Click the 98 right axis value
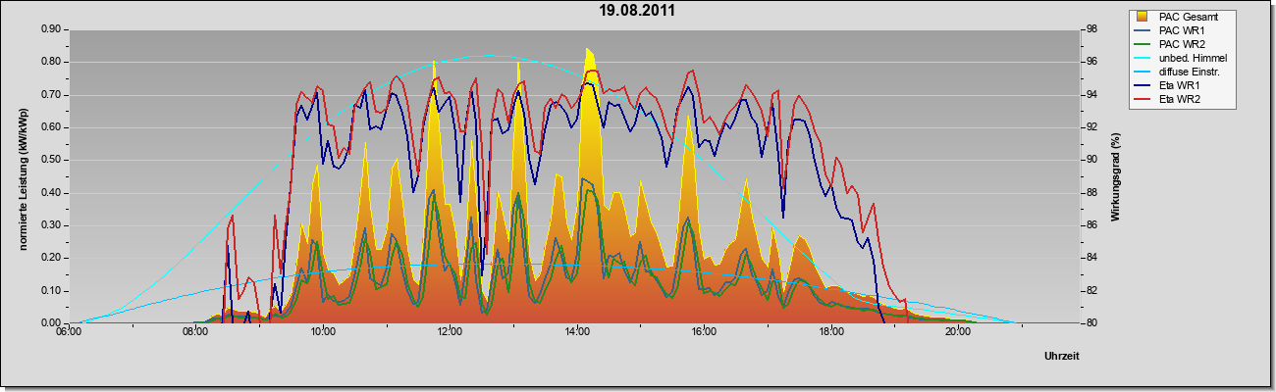The height and width of the screenshot is (392, 1276). pyautogui.click(x=1090, y=29)
